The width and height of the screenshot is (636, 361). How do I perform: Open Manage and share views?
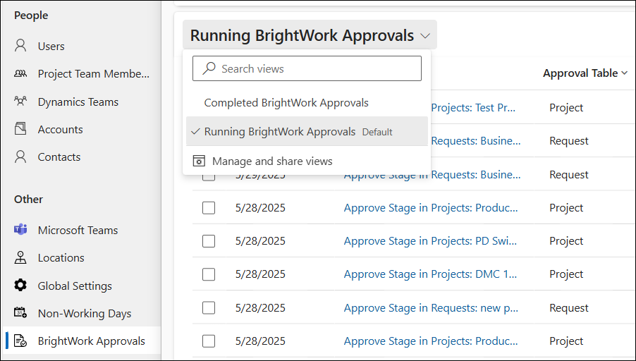tap(272, 161)
